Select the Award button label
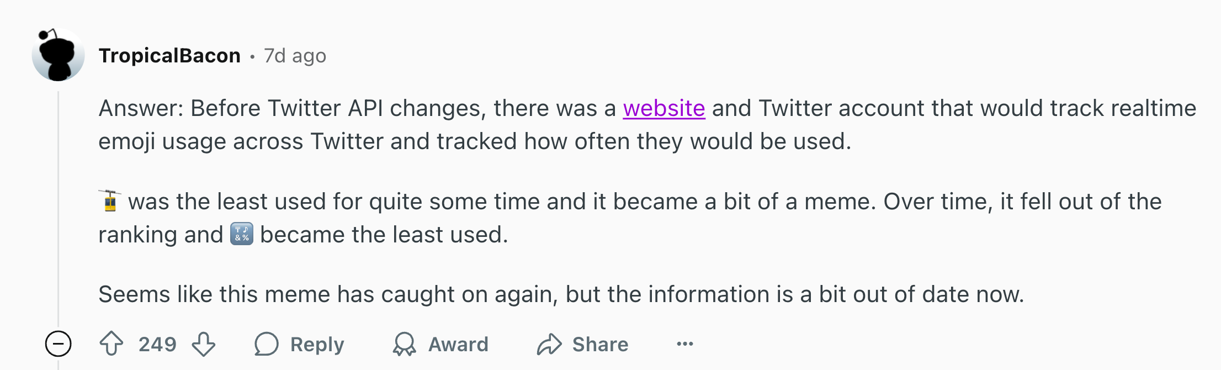This screenshot has height=370, width=1221. [459, 344]
